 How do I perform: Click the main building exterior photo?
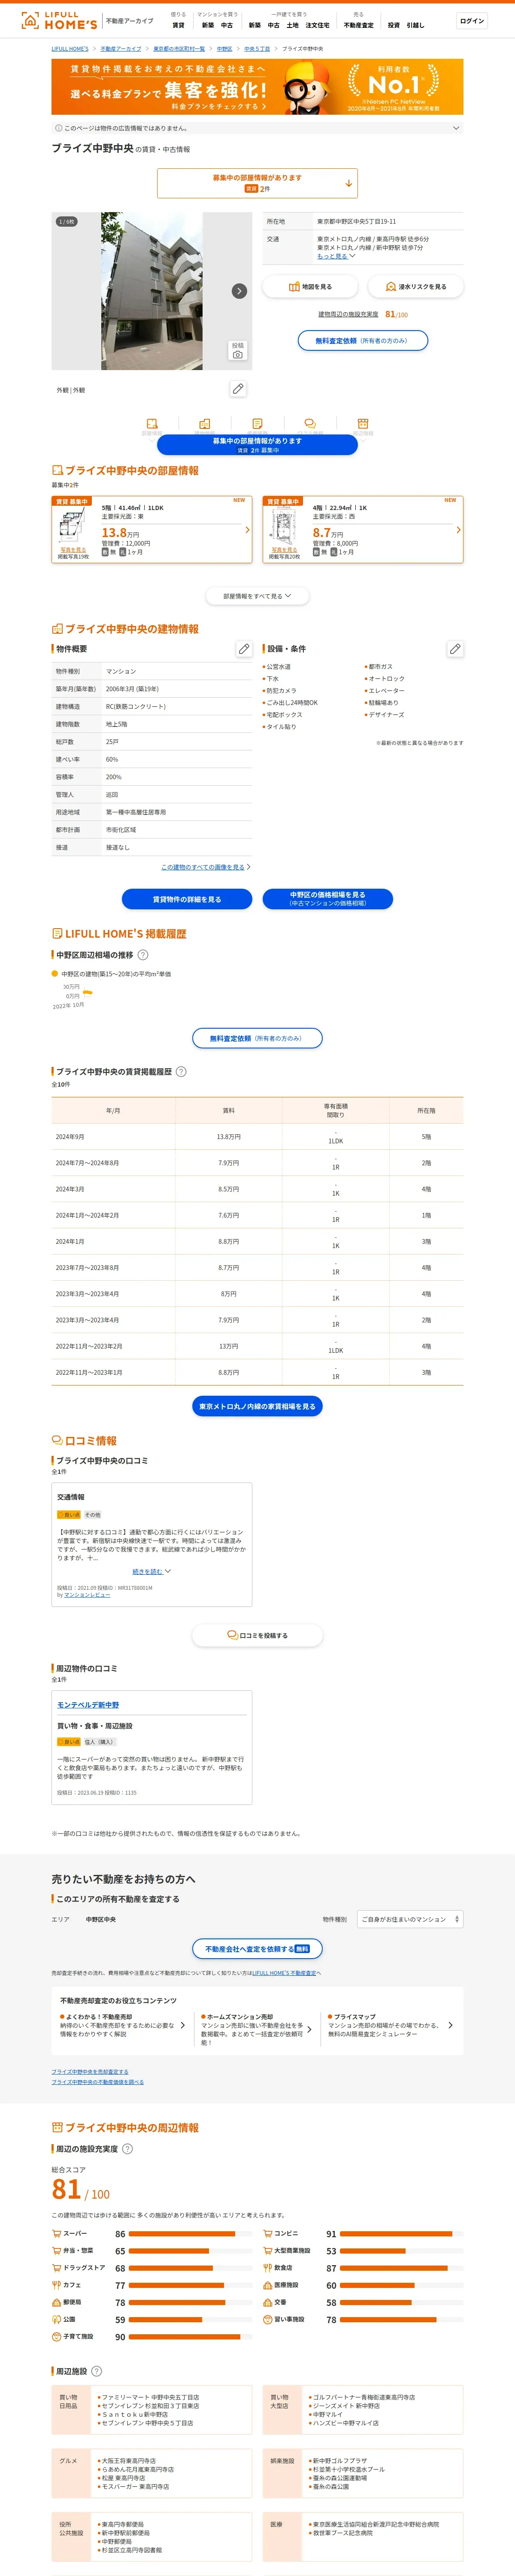[152, 291]
